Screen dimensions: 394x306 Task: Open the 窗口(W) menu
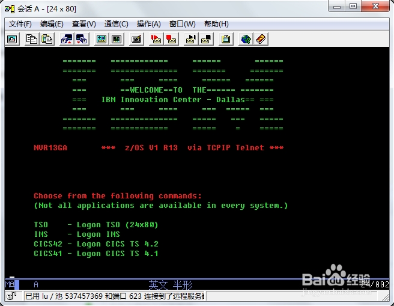click(x=182, y=24)
